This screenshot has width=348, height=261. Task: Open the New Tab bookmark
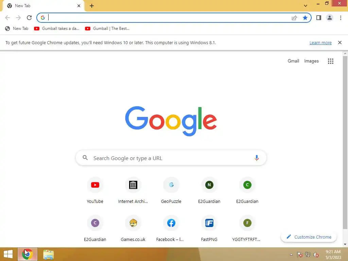pos(17,29)
